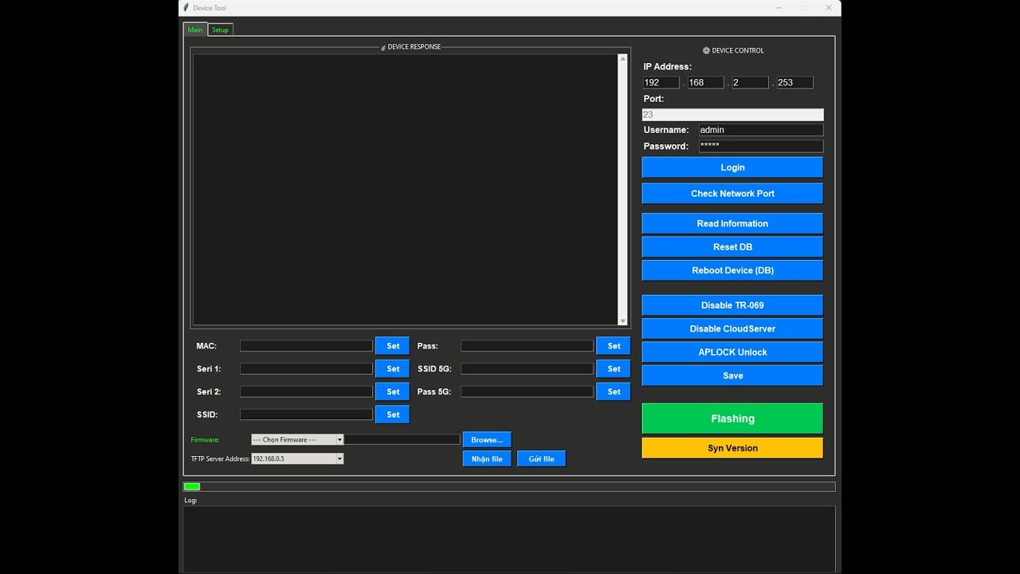Select the Main tab
Screen dimensions: 1020x574
(x=195, y=29)
